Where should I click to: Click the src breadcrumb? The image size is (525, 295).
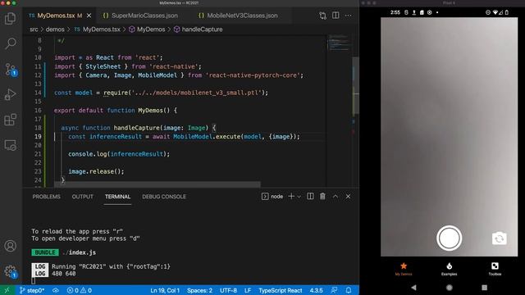[34, 29]
